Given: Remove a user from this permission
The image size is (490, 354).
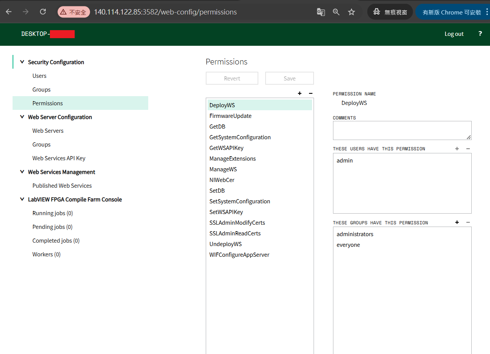Looking at the screenshot, I should coord(468,149).
